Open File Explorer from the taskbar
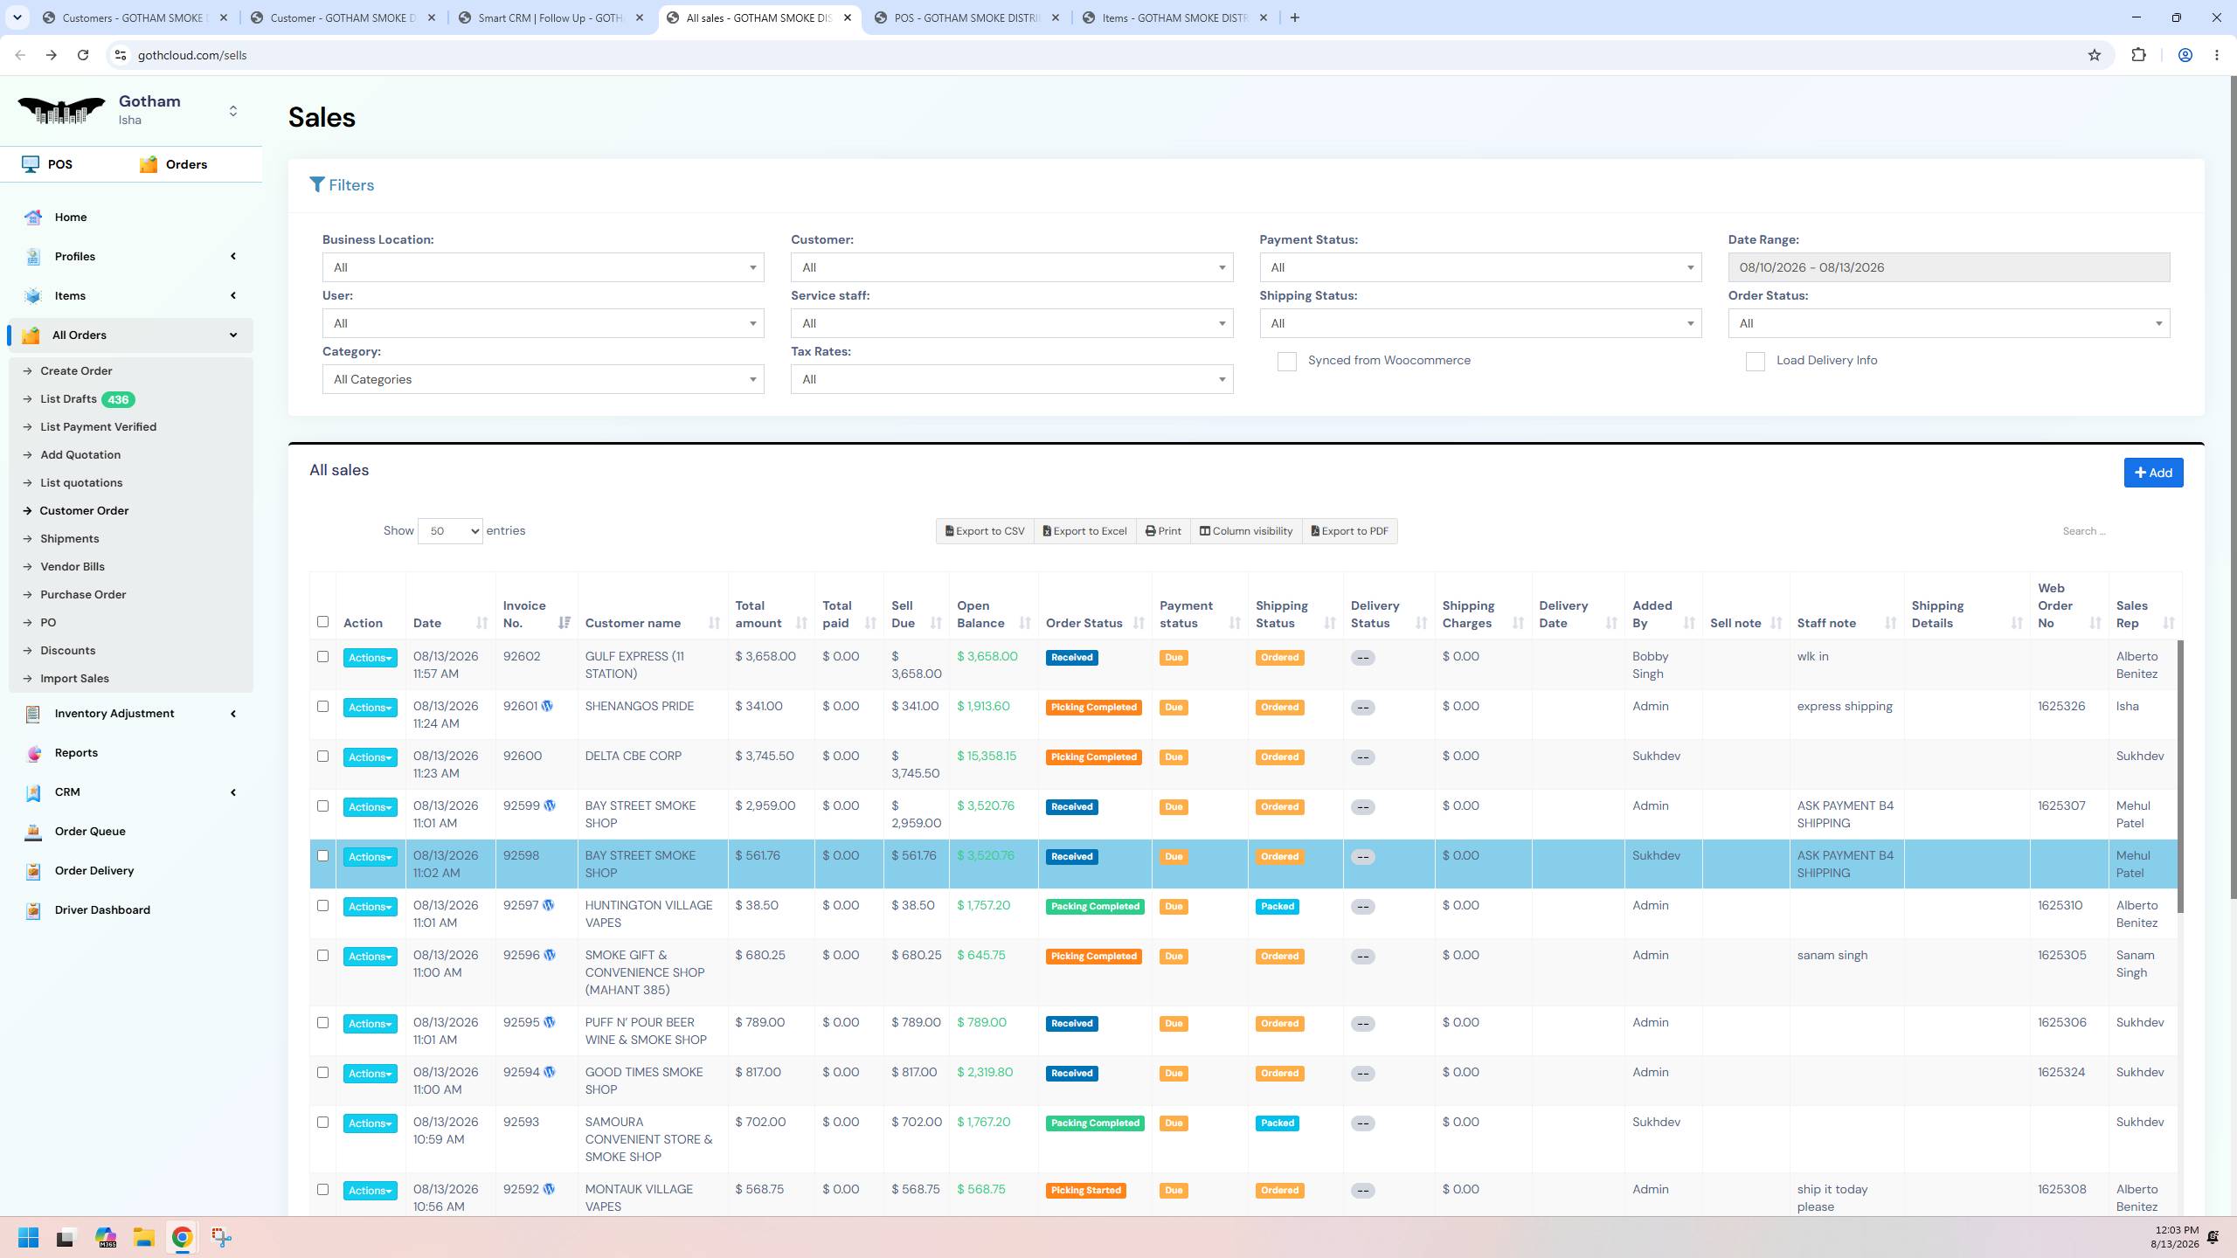The image size is (2237, 1258). (x=143, y=1237)
